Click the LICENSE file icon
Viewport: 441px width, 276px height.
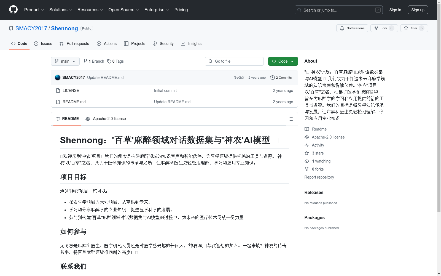click(58, 91)
